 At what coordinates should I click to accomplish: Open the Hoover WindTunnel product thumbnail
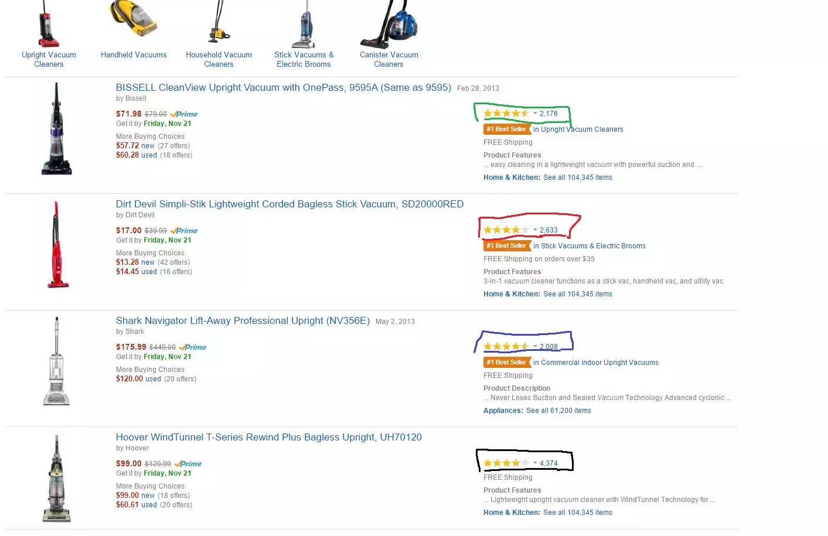[57, 479]
